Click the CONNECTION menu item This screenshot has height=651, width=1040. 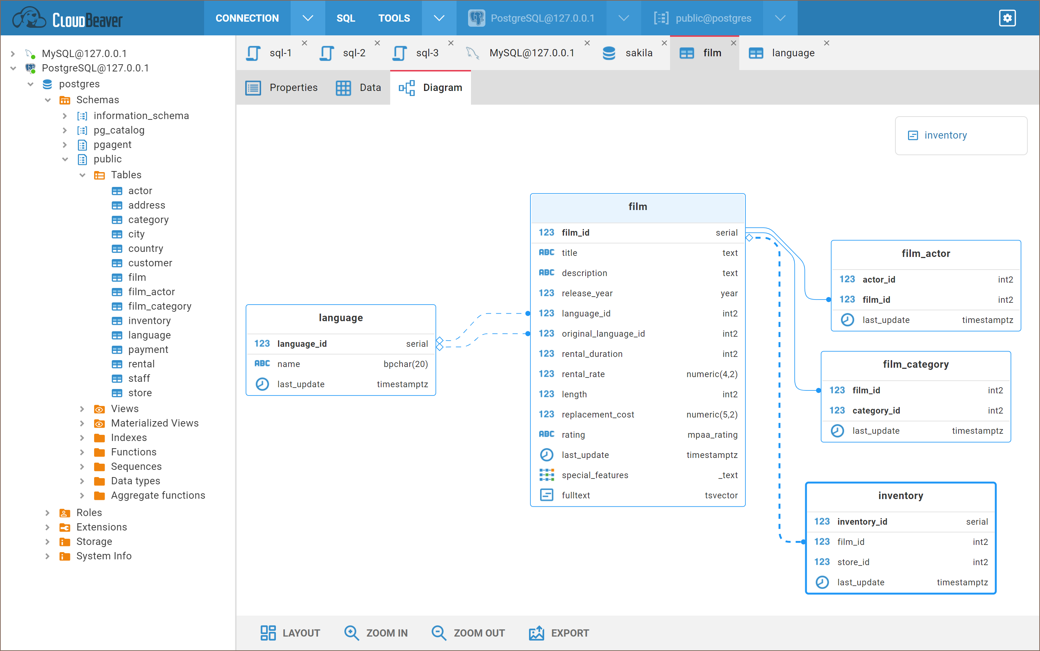point(247,18)
